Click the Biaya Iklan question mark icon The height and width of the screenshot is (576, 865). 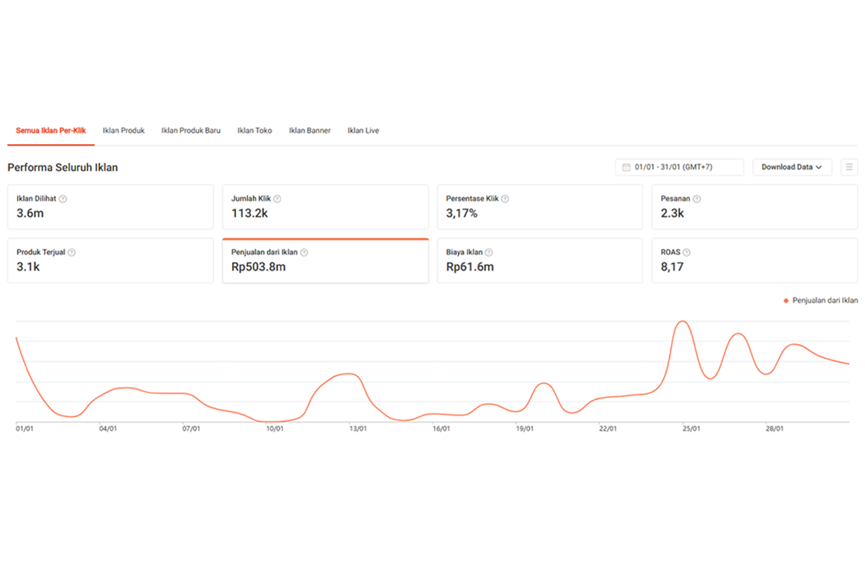click(x=489, y=253)
